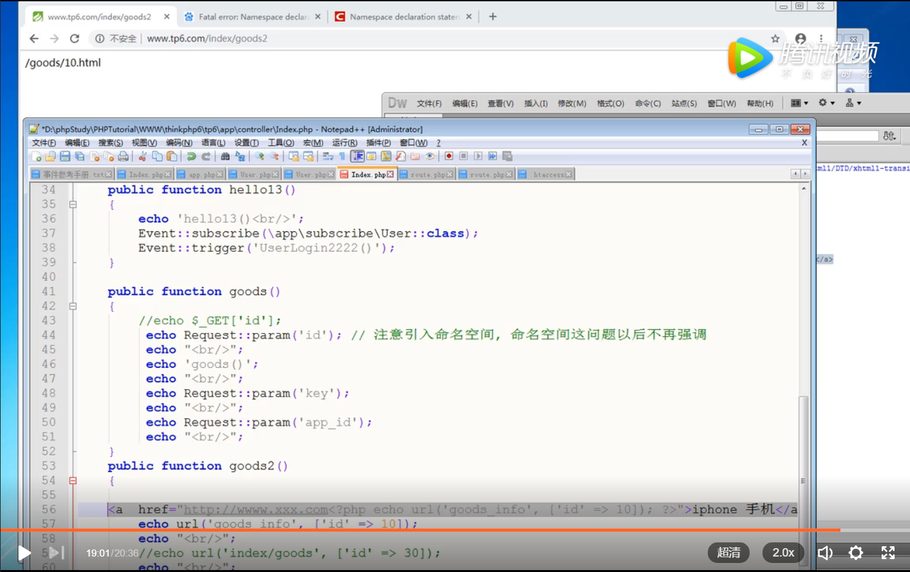Collapse hello13 function fold marker at line 35
This screenshot has height=572, width=910.
click(x=73, y=204)
